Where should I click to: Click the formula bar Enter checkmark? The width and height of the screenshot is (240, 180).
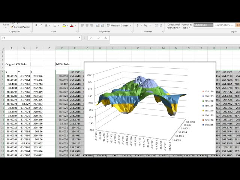coord(98,38)
